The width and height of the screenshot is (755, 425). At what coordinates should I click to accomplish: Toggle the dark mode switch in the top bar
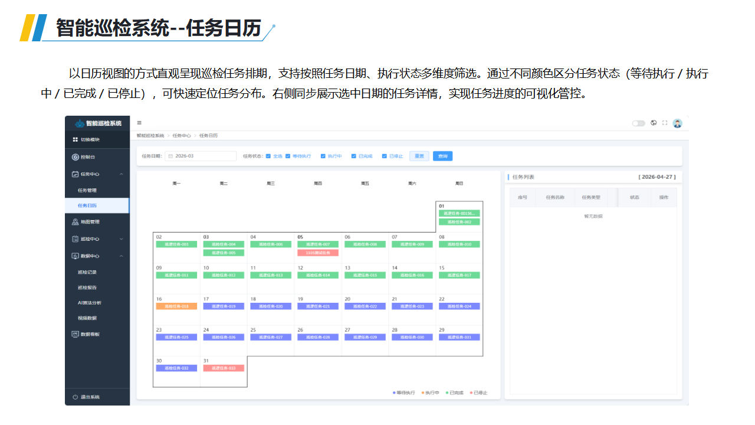(x=638, y=123)
